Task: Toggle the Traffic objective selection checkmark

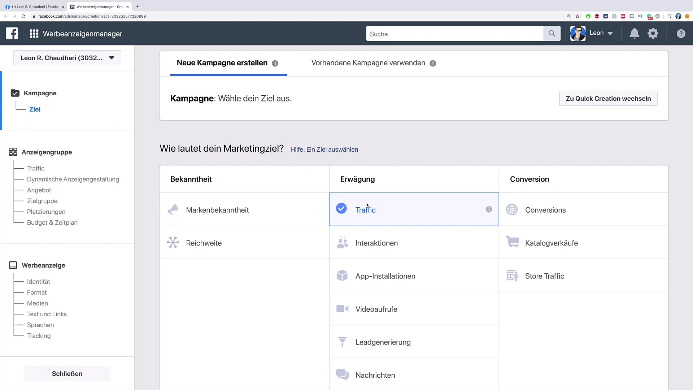Action: click(341, 209)
